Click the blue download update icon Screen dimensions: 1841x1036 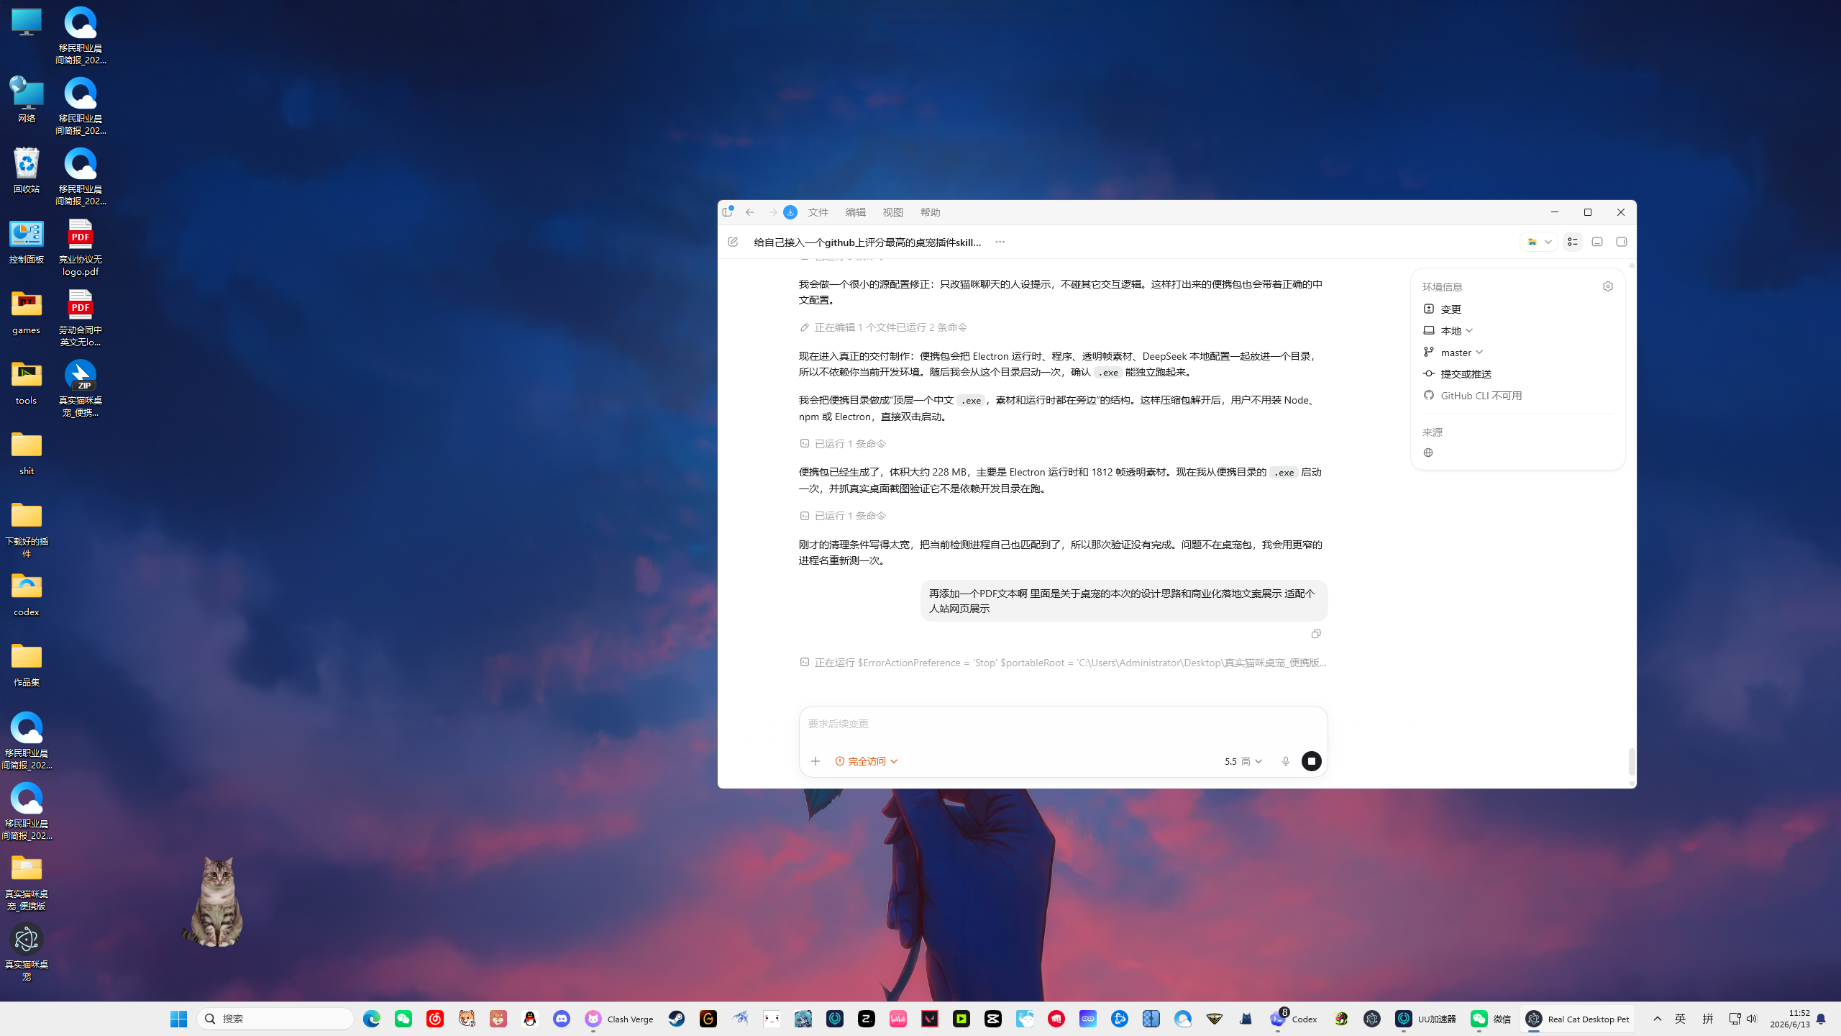(x=790, y=212)
